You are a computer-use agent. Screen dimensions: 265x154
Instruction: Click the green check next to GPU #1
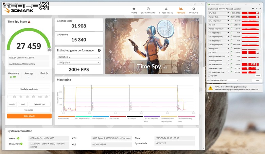pyautogui.click(x=18, y=138)
